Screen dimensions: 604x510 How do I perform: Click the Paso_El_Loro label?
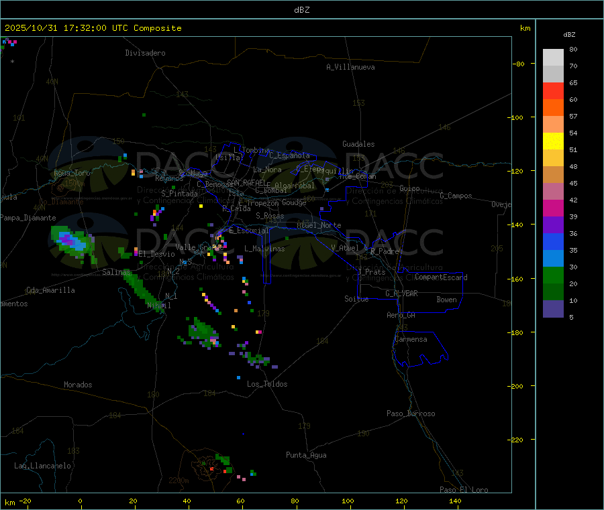[x=464, y=490]
